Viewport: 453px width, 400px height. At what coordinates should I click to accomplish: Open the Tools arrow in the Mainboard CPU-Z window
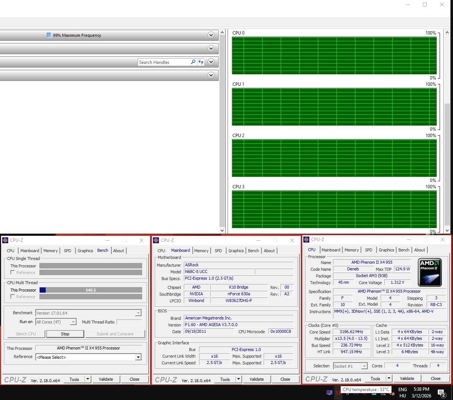(x=239, y=379)
